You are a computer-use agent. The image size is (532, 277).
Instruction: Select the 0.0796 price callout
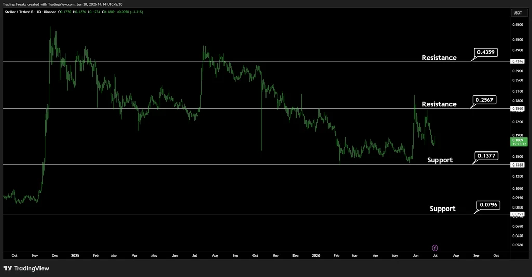[x=488, y=205]
